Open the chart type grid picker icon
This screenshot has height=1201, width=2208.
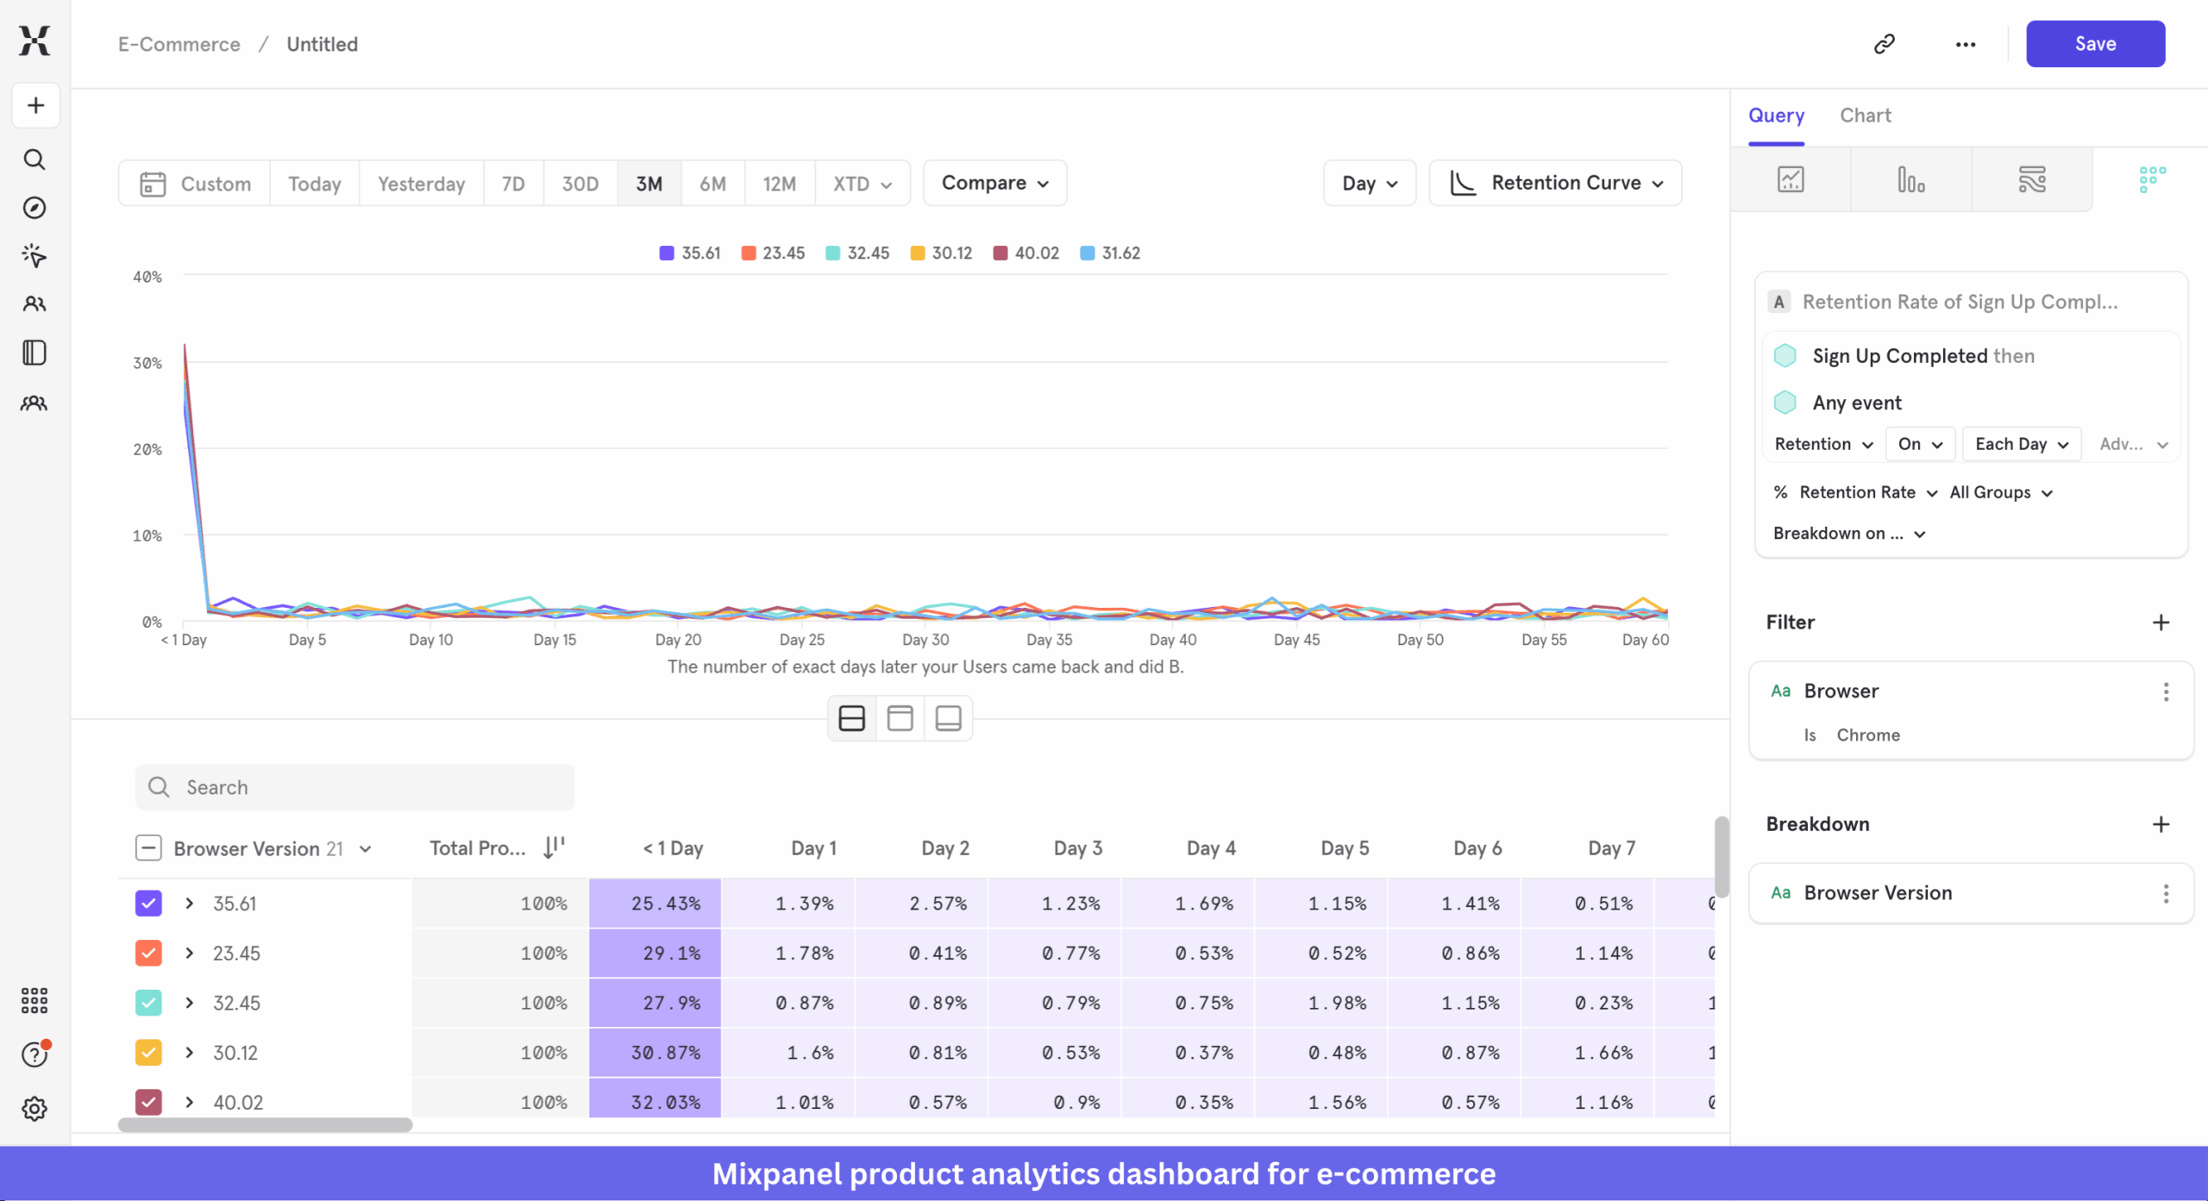[2150, 178]
